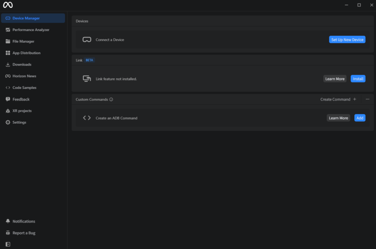Click Create Command label

pos(335,99)
